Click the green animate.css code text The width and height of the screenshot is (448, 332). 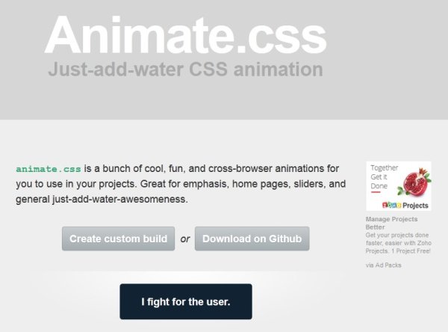pyautogui.click(x=49, y=169)
